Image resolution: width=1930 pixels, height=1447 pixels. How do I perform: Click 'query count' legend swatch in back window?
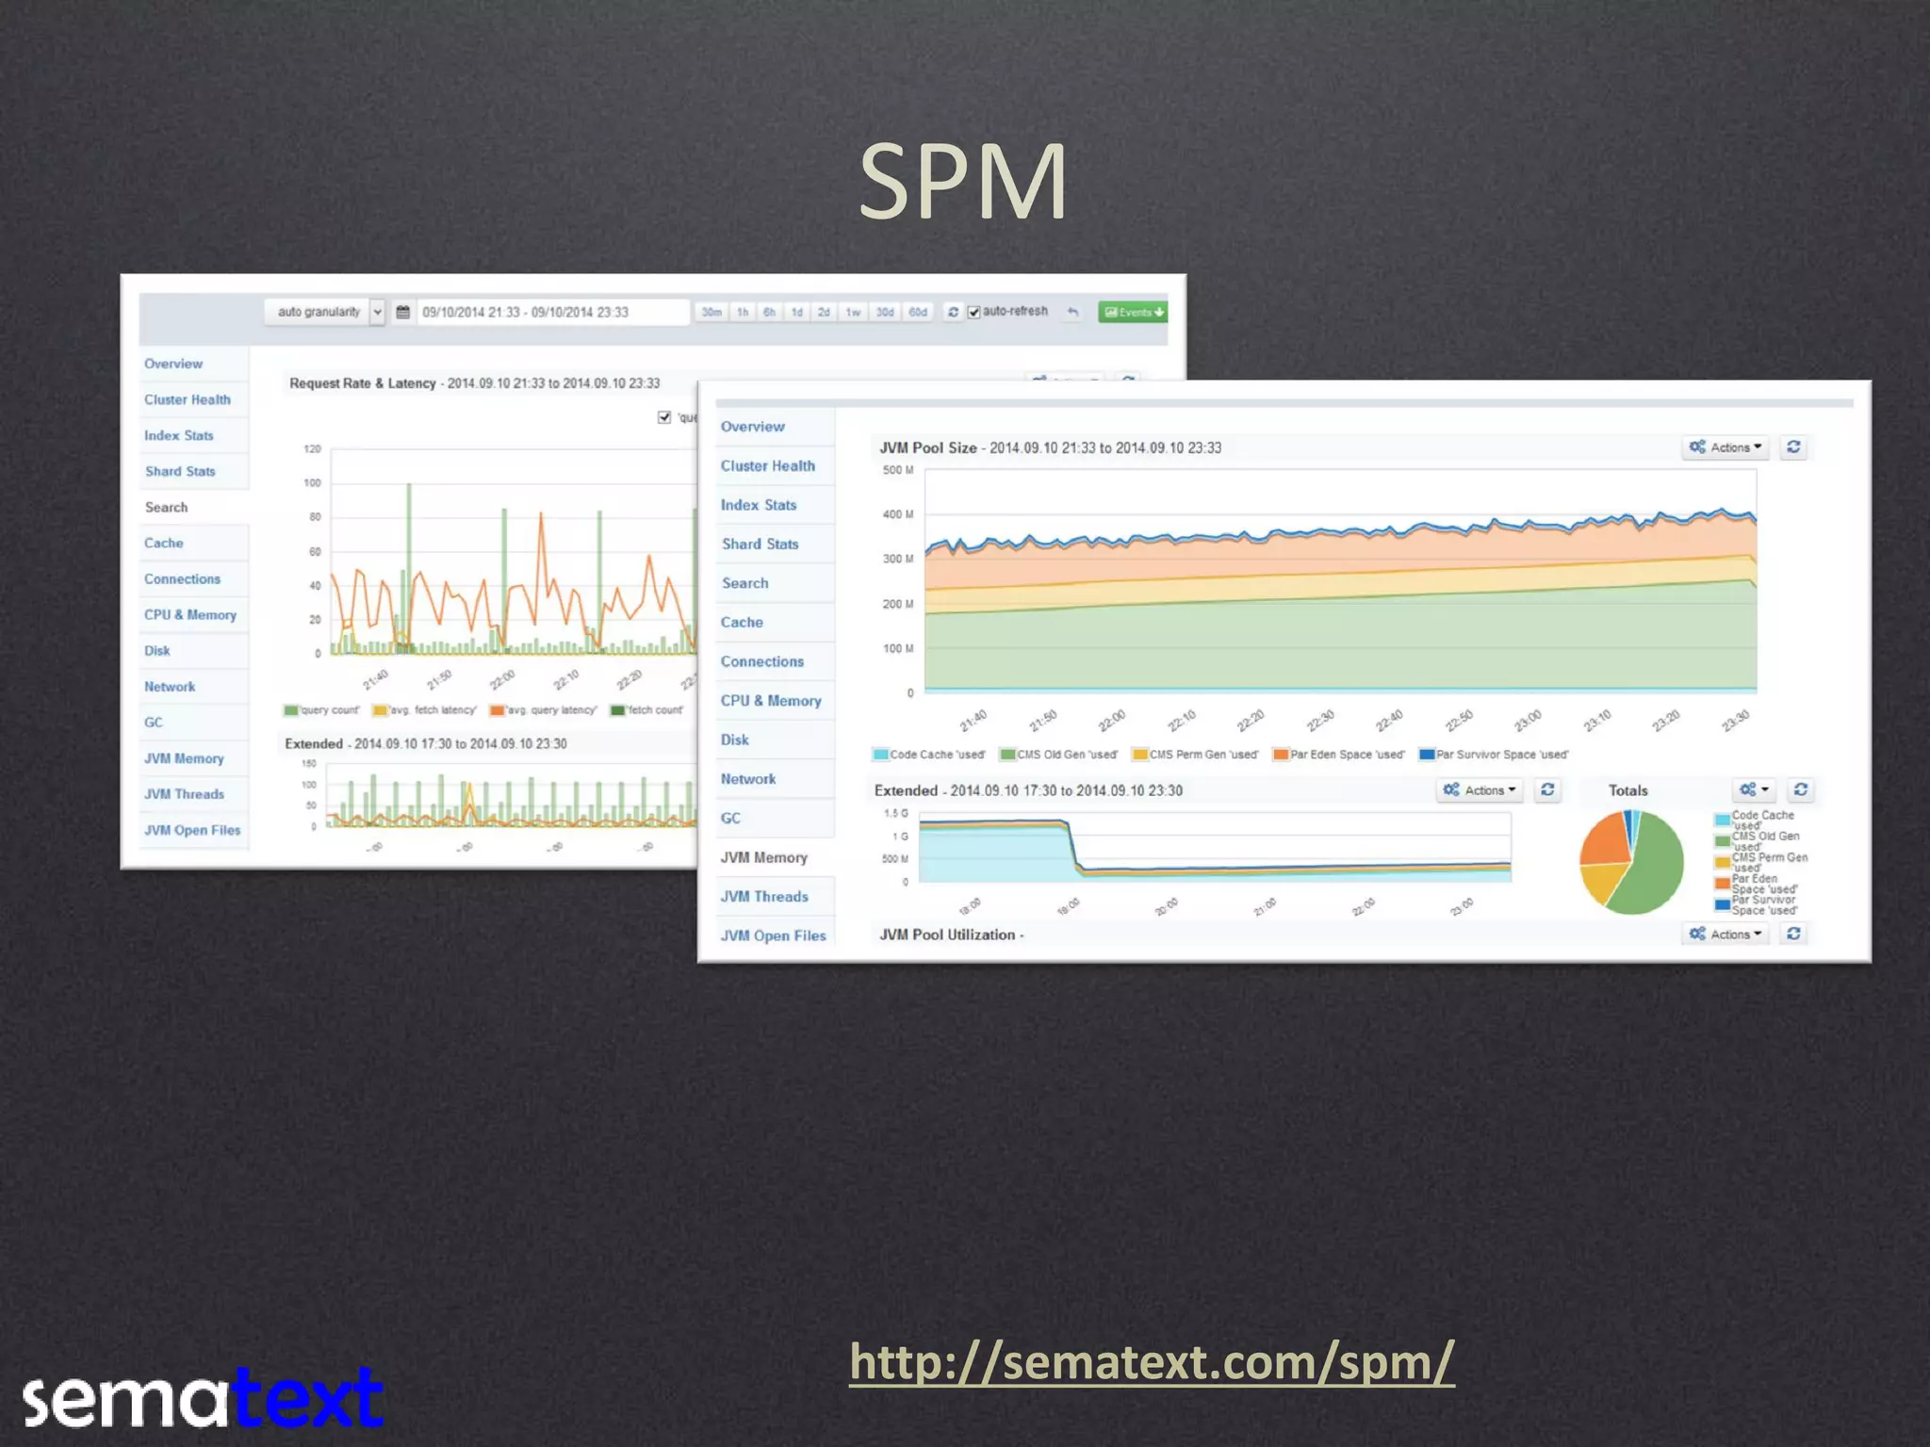(x=291, y=710)
